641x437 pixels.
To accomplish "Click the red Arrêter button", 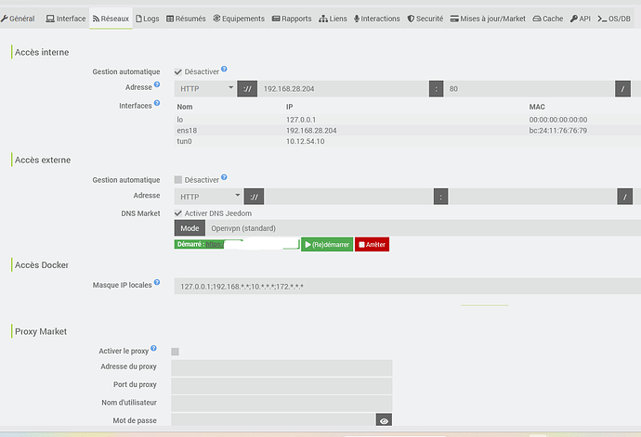I will (x=372, y=244).
